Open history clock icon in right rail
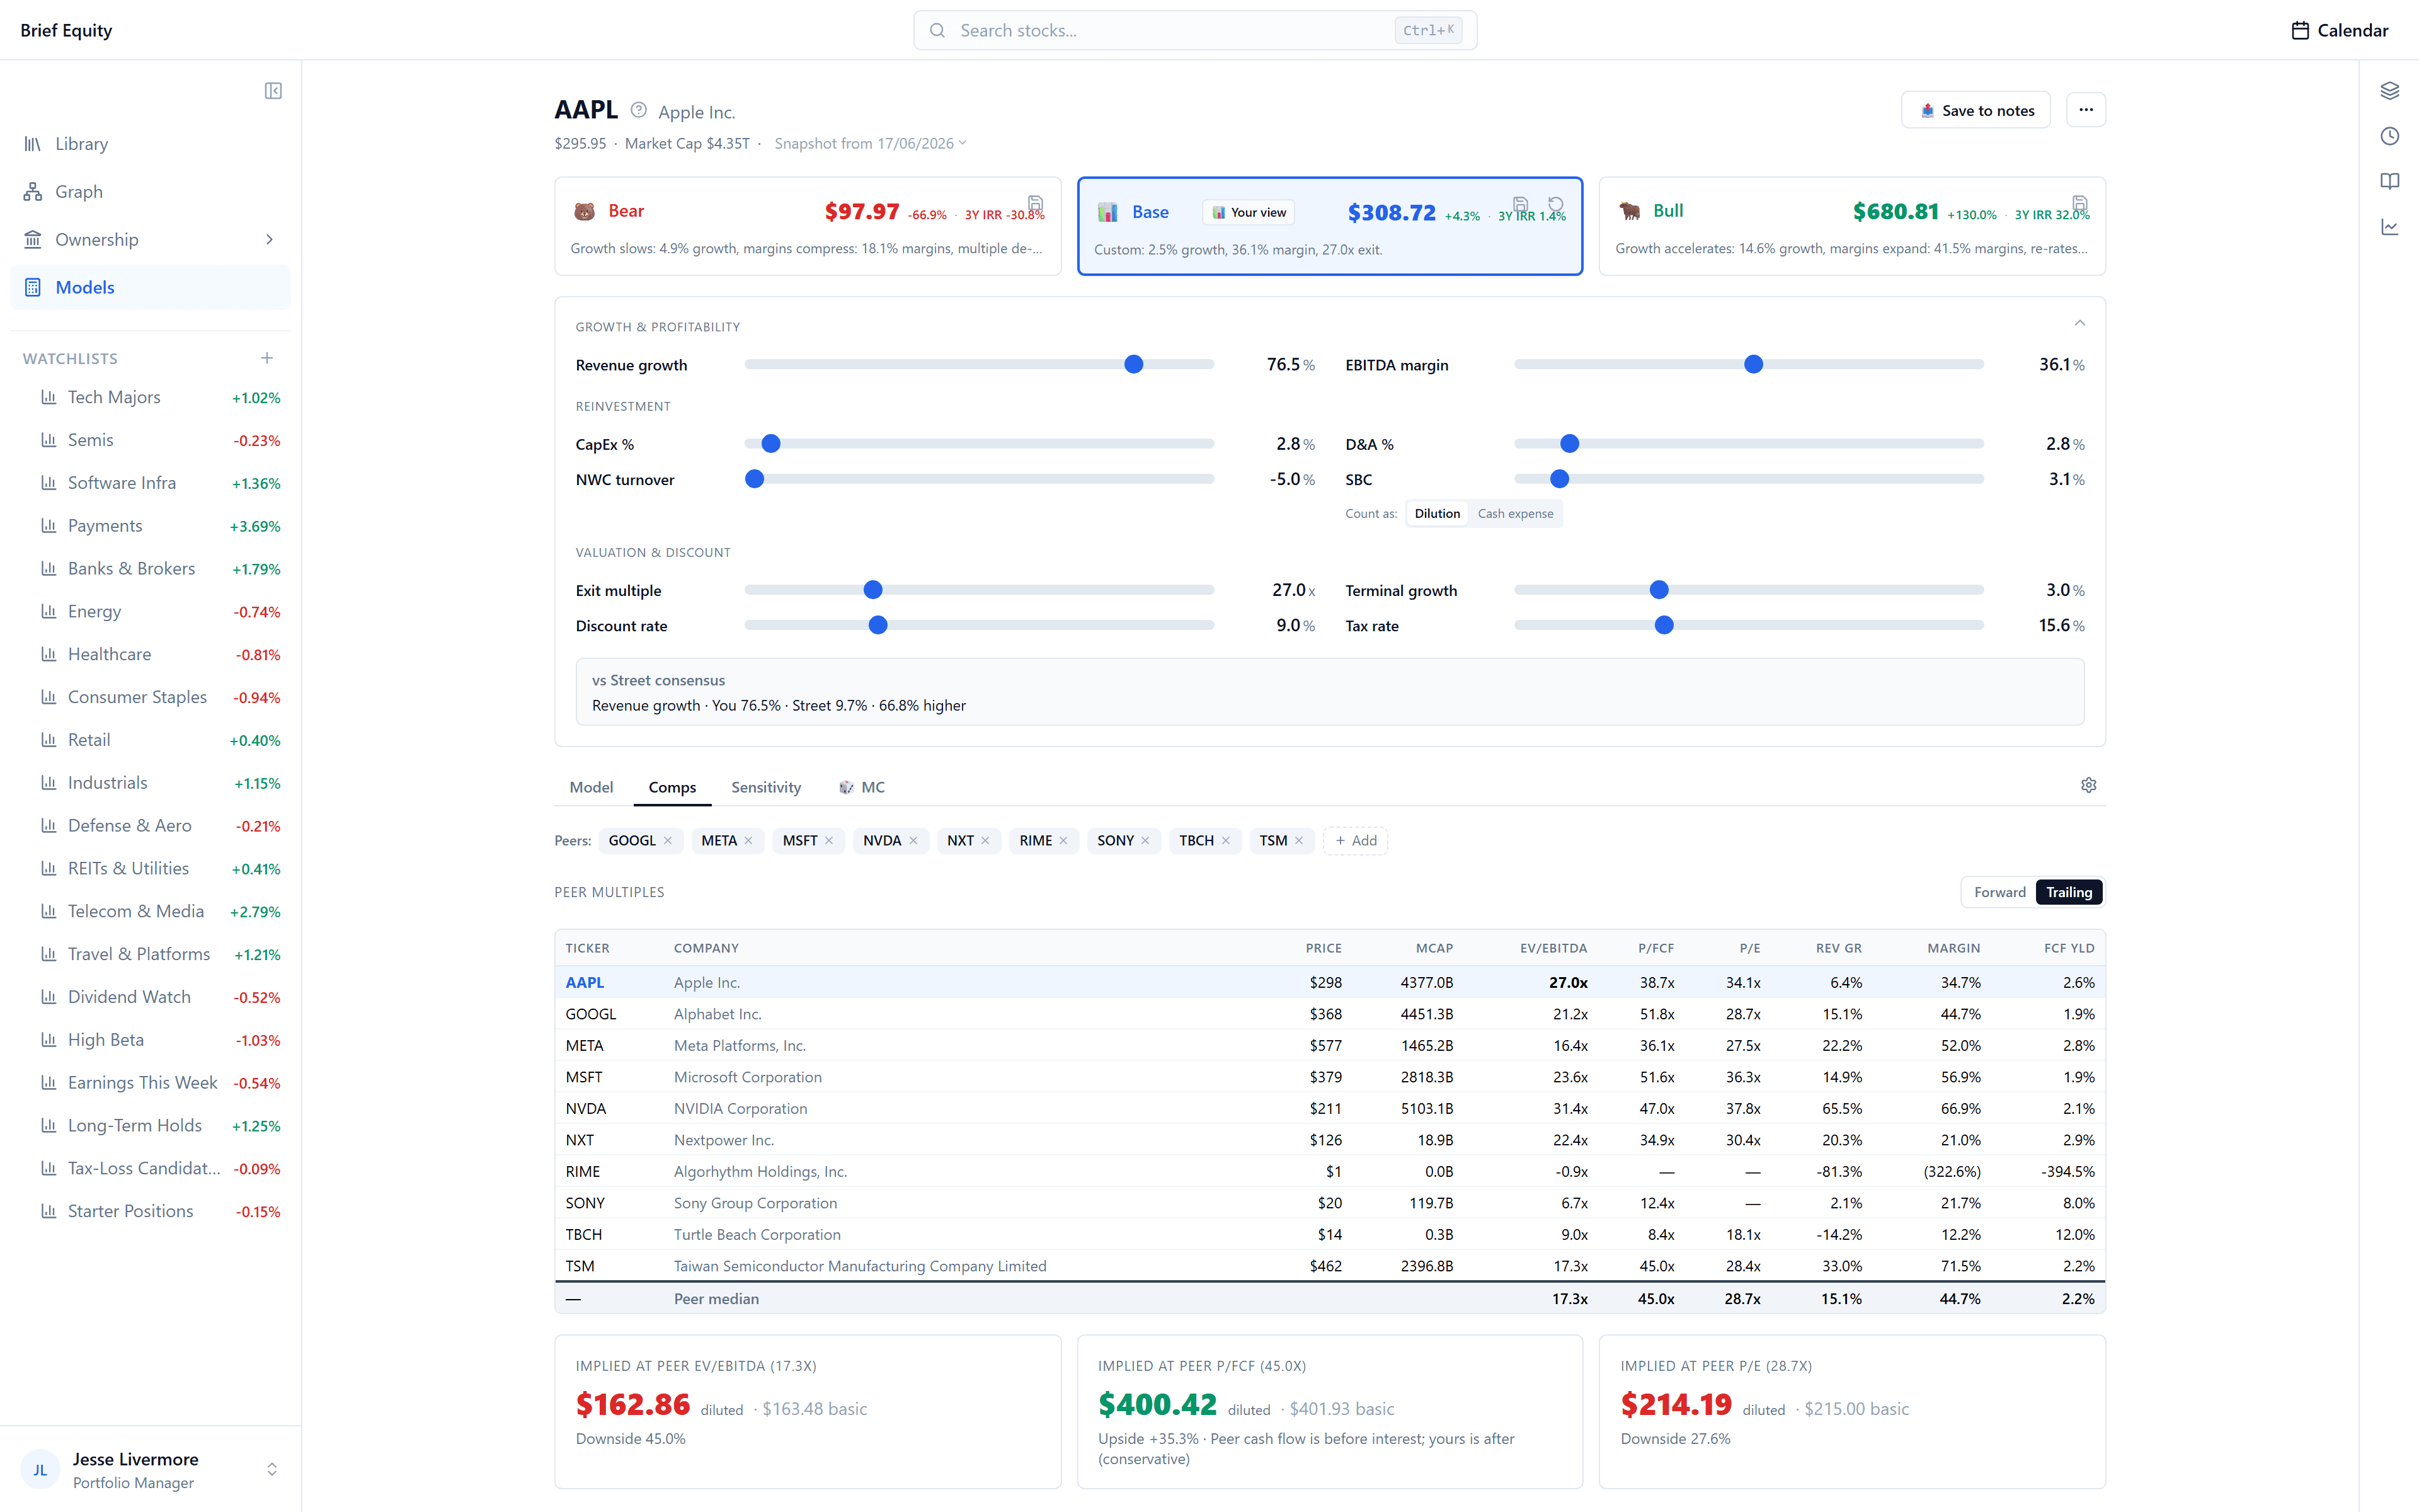Viewport: 2419px width, 1512px height. (2389, 136)
